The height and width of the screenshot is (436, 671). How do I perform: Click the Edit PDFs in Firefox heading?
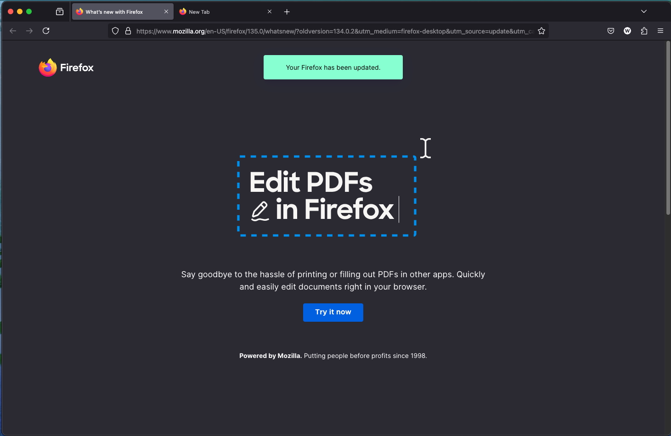point(321,196)
